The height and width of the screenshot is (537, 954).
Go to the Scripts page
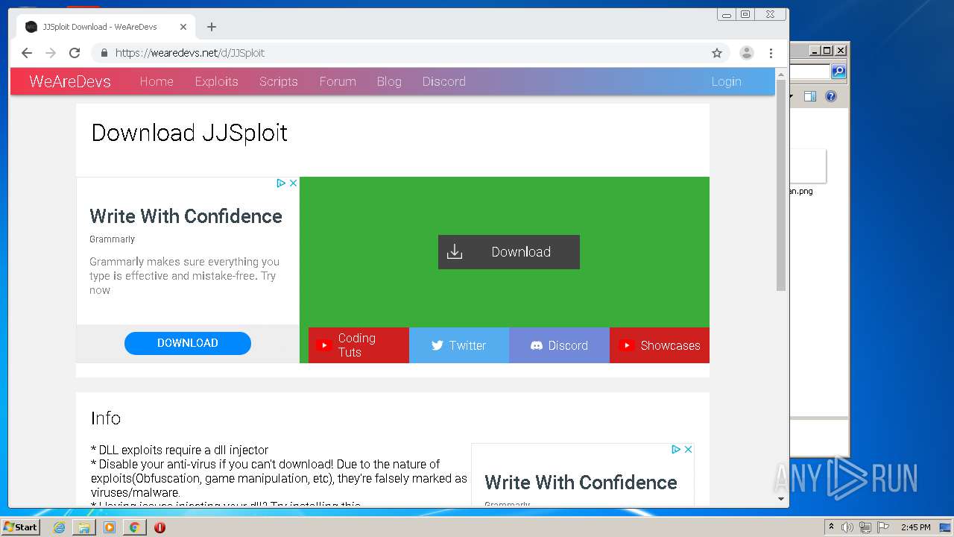[279, 81]
